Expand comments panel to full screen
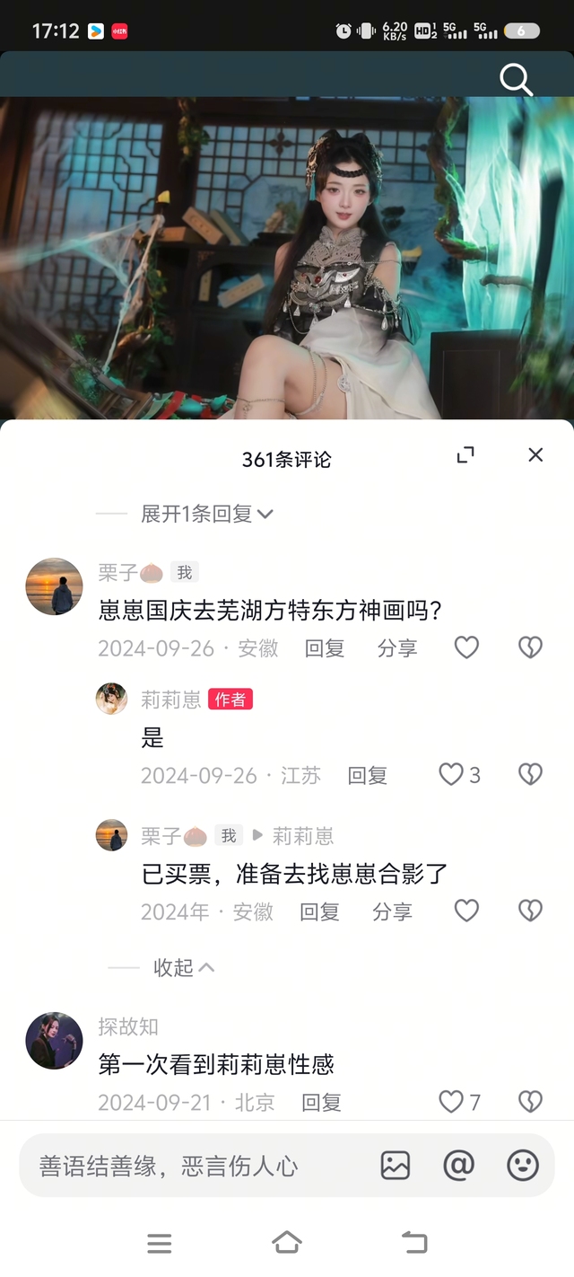Viewport: 574px width, 1277px height. (465, 455)
